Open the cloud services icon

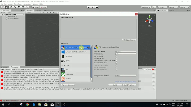coord(154,7)
